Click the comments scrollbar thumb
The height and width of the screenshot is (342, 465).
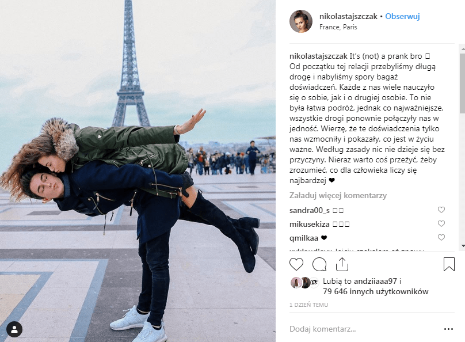click(x=462, y=83)
